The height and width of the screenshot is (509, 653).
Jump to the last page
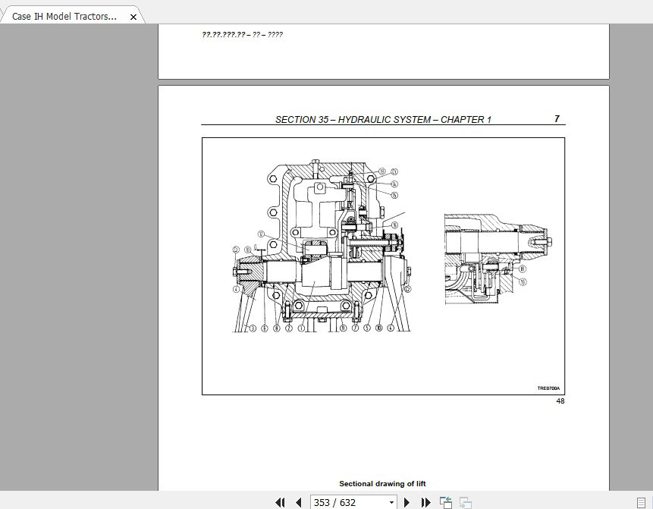(x=425, y=502)
